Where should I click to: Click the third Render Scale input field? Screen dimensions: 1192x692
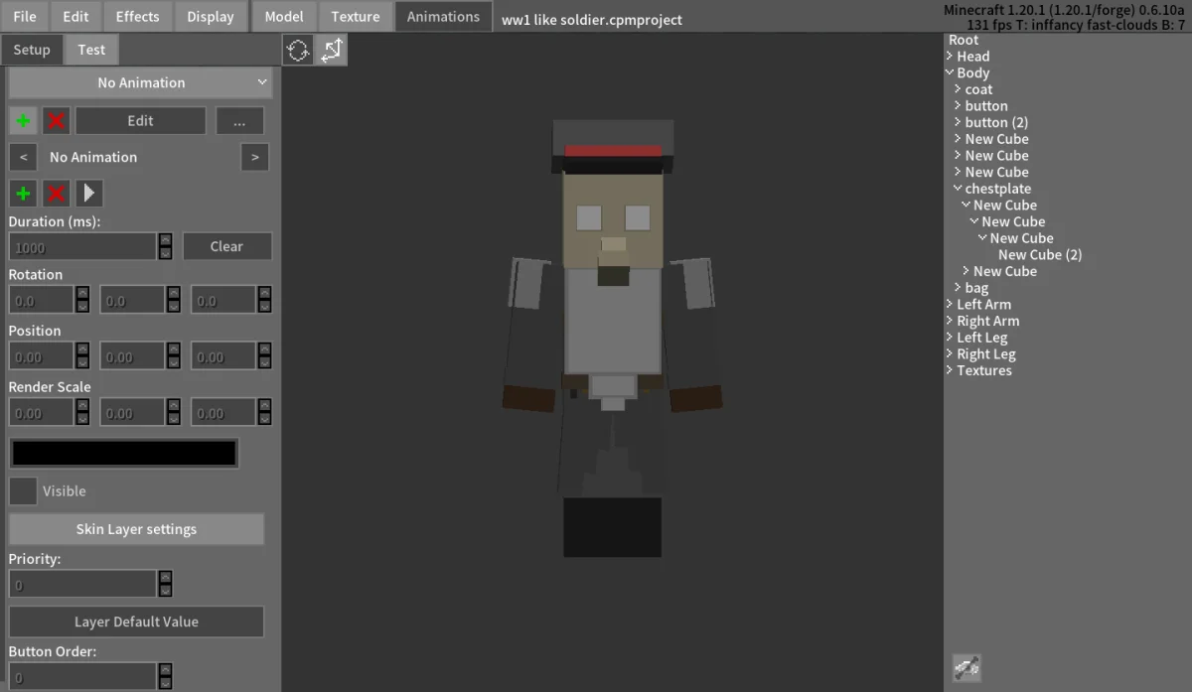click(223, 412)
